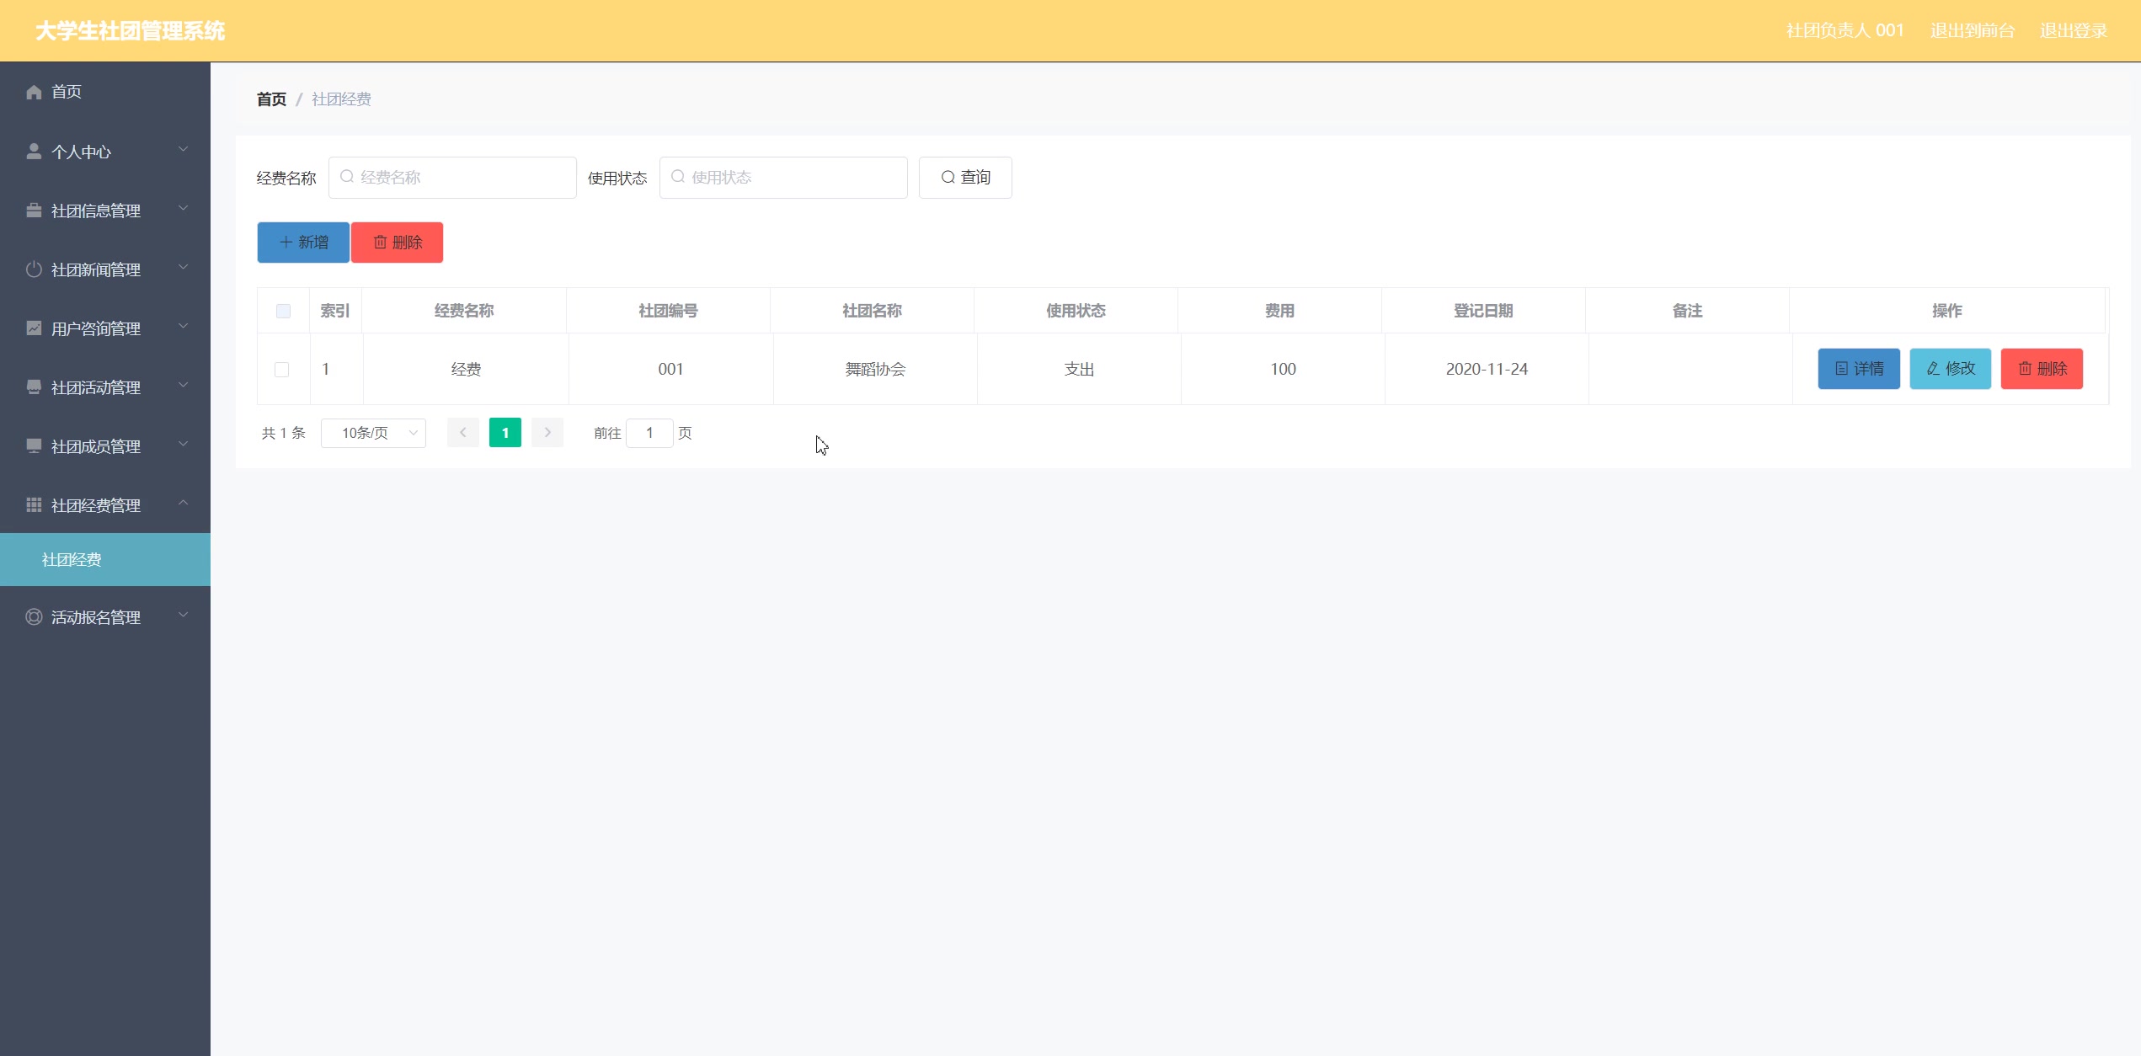Viewport: 2141px width, 1056px height.
Task: Select the 社团经费 submenu item
Action: 72,560
